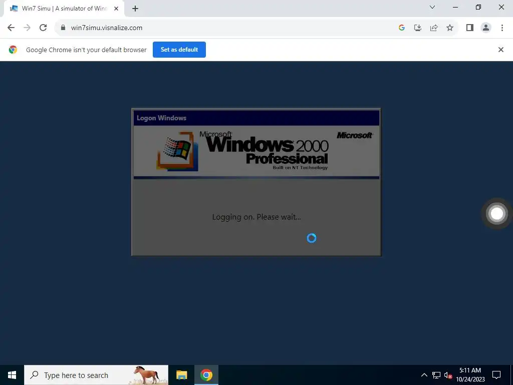Share this page with the share icon
This screenshot has width=513, height=385.
point(434,28)
